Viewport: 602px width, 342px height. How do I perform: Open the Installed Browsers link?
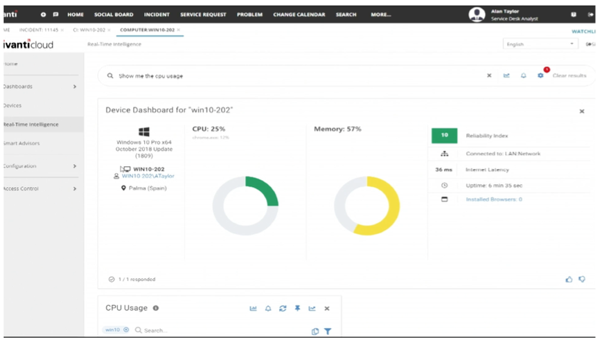(x=494, y=199)
